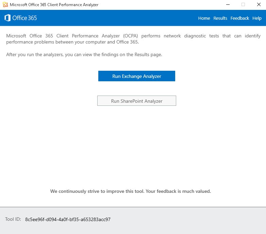Click the Office 365 logo icon
Viewport: 266px width, 234px height.
point(7,18)
